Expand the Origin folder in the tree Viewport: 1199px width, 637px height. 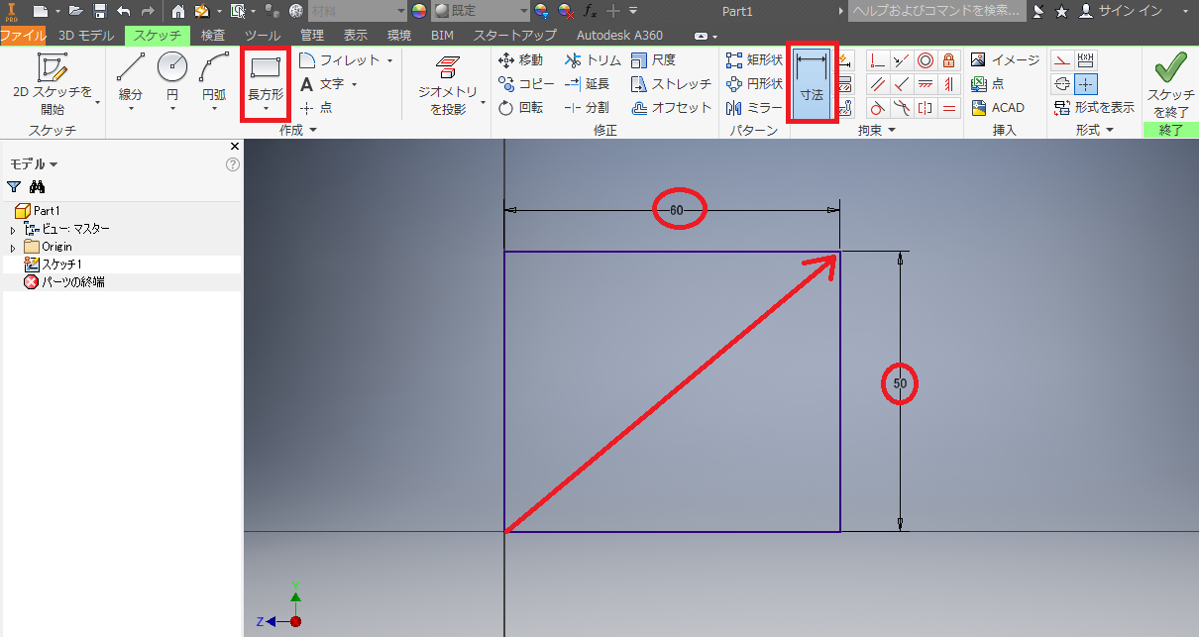tap(13, 247)
